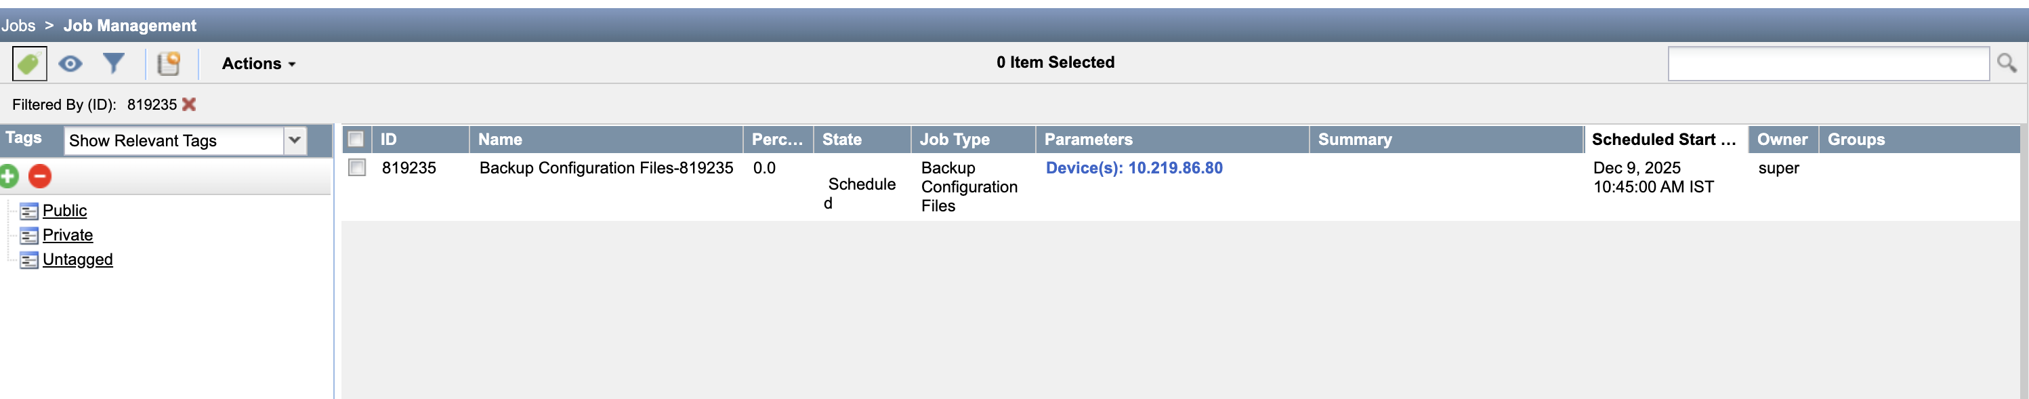Open the funnel filter icon
This screenshot has height=399, width=2029.
(114, 63)
